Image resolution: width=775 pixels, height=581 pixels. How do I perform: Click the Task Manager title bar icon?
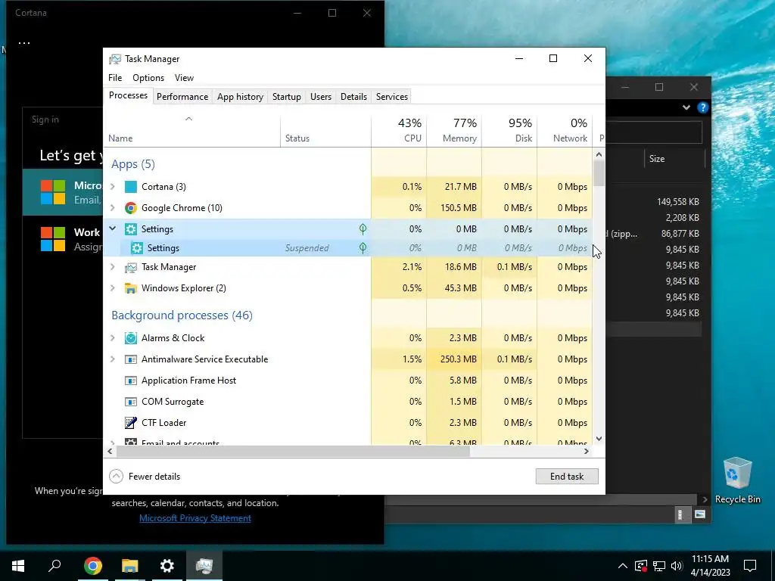115,59
